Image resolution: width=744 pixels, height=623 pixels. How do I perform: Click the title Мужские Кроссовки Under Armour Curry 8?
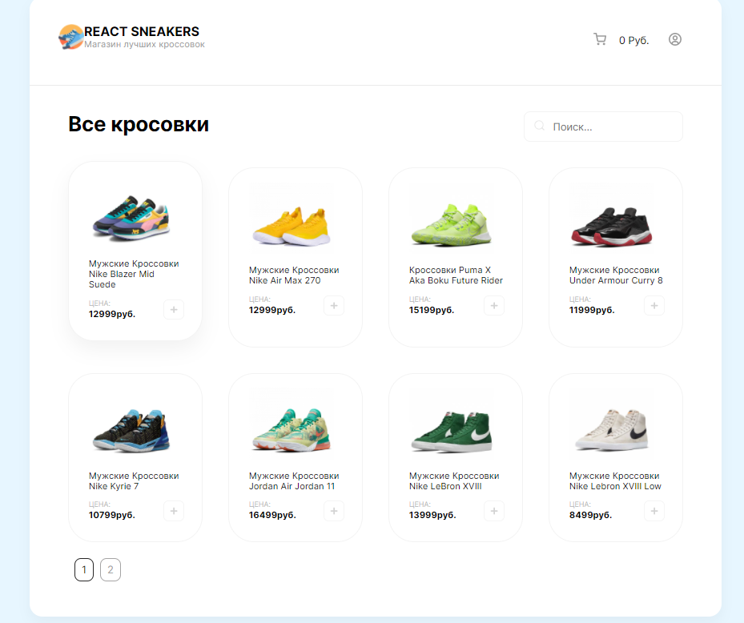[616, 275]
